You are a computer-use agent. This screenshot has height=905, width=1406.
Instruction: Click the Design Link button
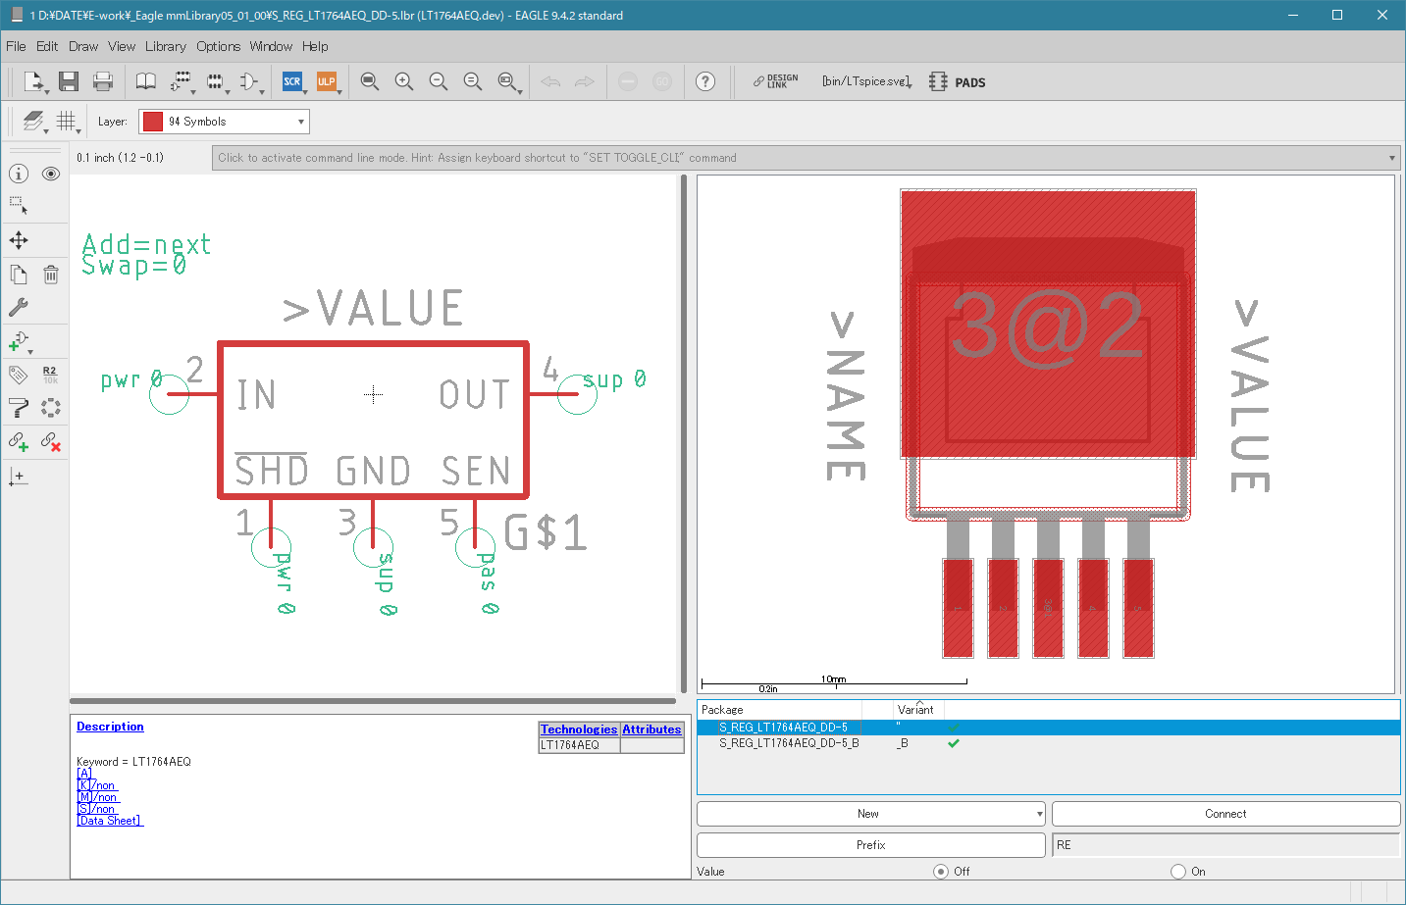pyautogui.click(x=775, y=81)
